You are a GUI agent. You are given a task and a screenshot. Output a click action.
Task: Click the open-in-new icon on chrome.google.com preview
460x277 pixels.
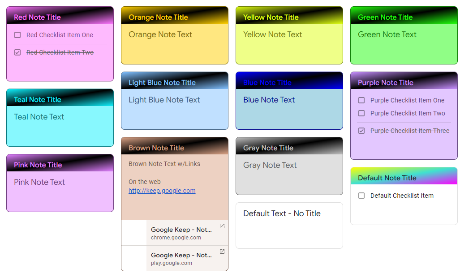click(x=222, y=226)
